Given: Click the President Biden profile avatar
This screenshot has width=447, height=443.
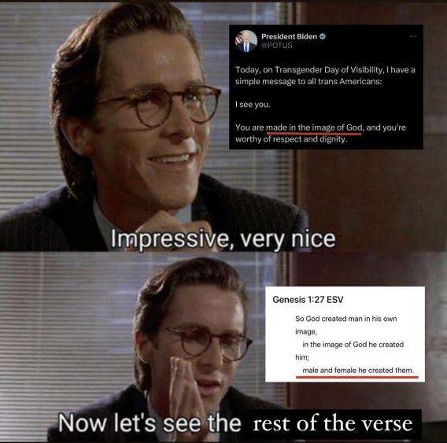Looking at the screenshot, I should 246,41.
